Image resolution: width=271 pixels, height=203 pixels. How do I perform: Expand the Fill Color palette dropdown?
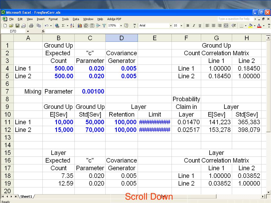[x=255, y=26]
